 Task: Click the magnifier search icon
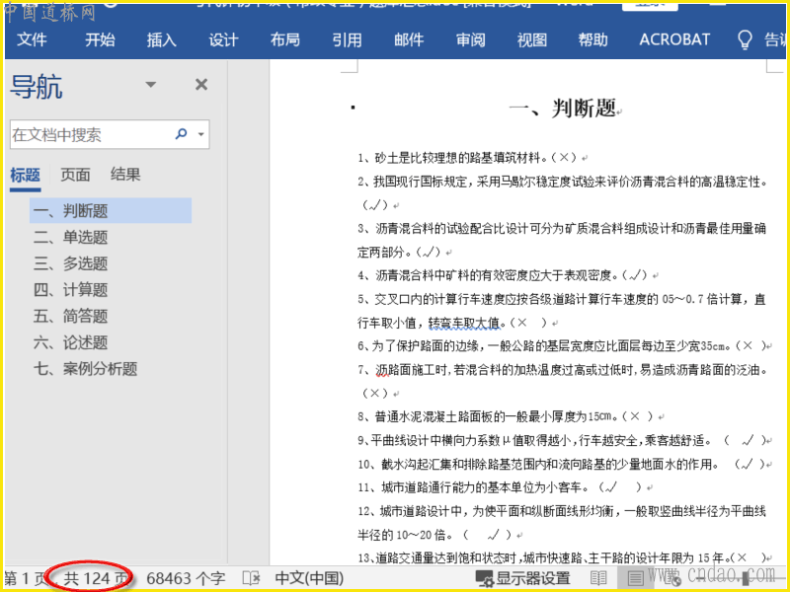(181, 134)
